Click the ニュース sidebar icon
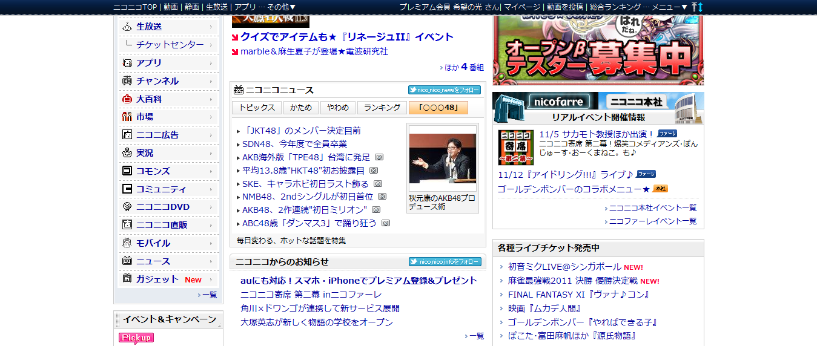Image resolution: width=817 pixels, height=346 pixels. pos(127,261)
